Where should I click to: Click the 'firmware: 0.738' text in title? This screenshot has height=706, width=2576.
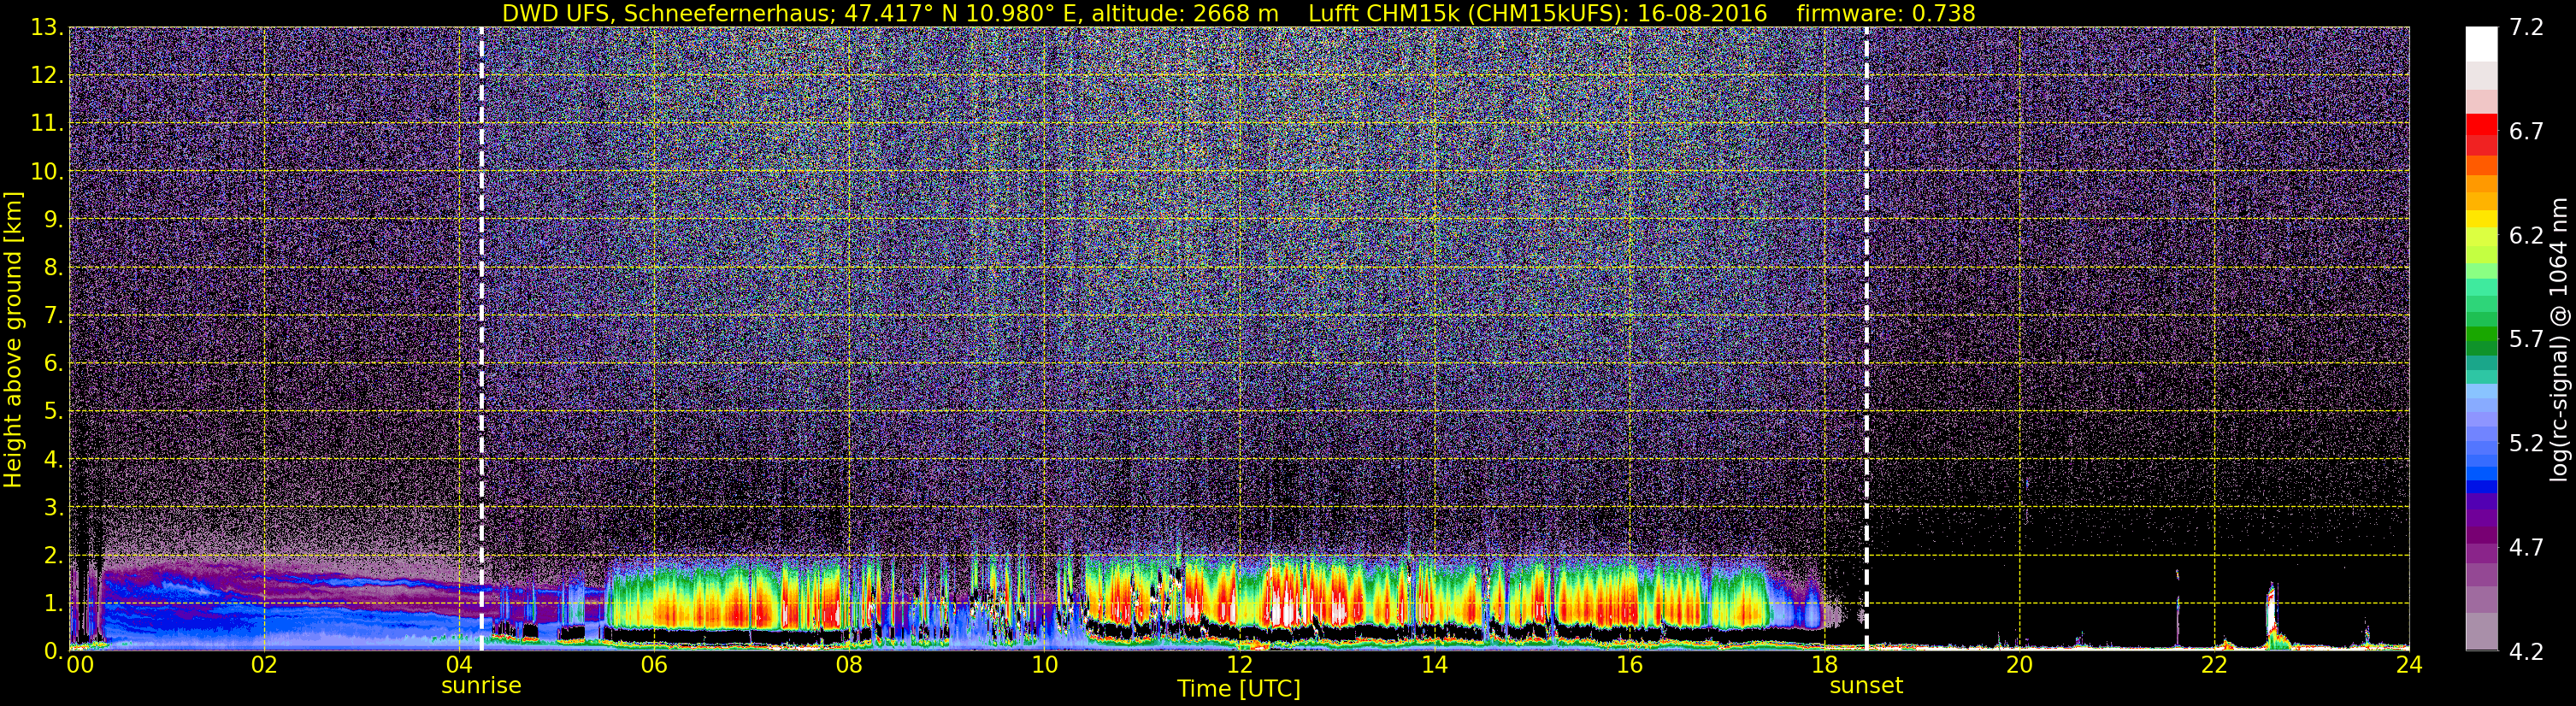[1886, 13]
